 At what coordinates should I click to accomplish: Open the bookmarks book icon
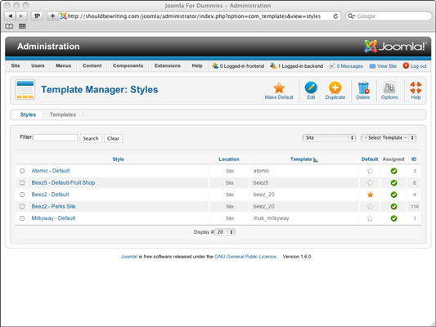[x=9, y=26]
